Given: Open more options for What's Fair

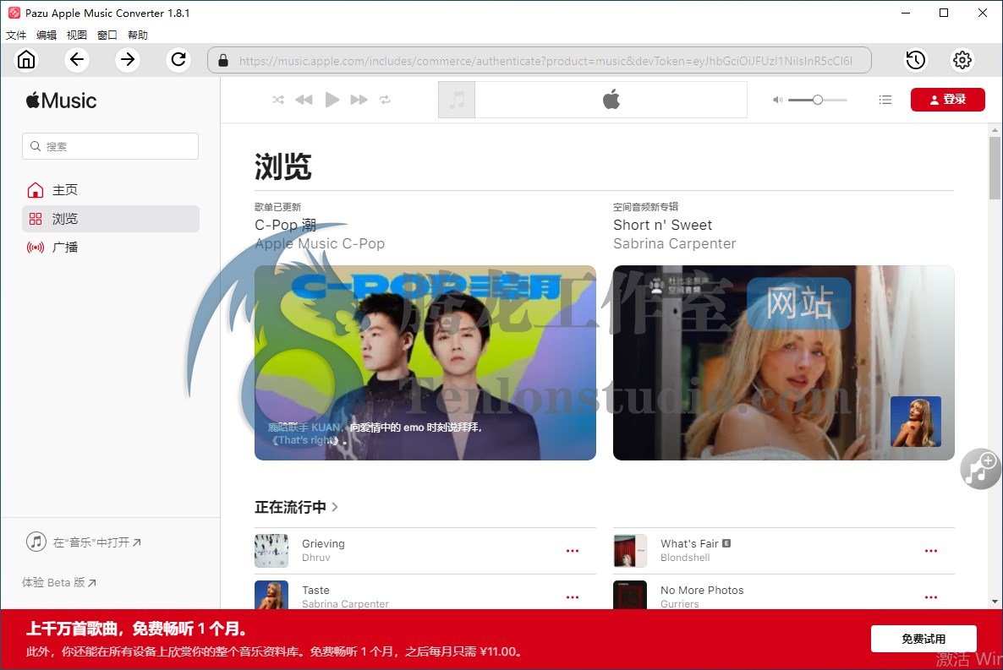Looking at the screenshot, I should pyautogui.click(x=931, y=551).
